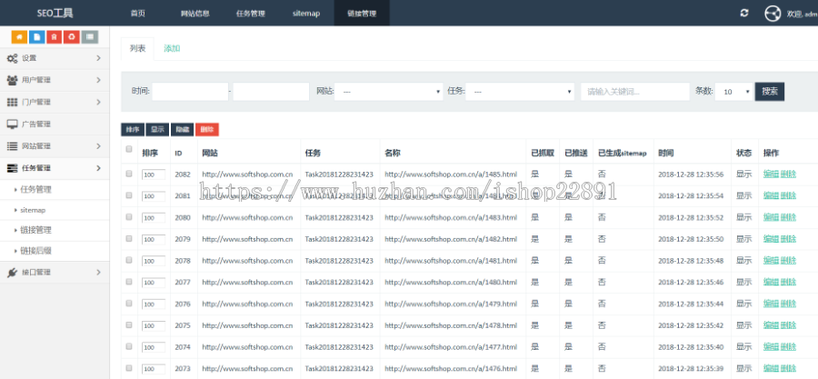Click the orange home icon button
818x379 pixels.
19,37
